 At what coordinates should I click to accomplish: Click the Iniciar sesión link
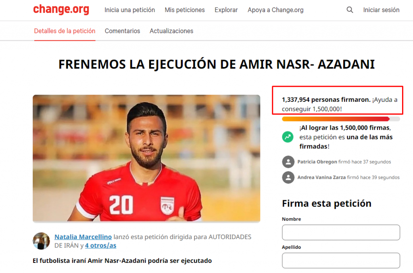coord(381,10)
